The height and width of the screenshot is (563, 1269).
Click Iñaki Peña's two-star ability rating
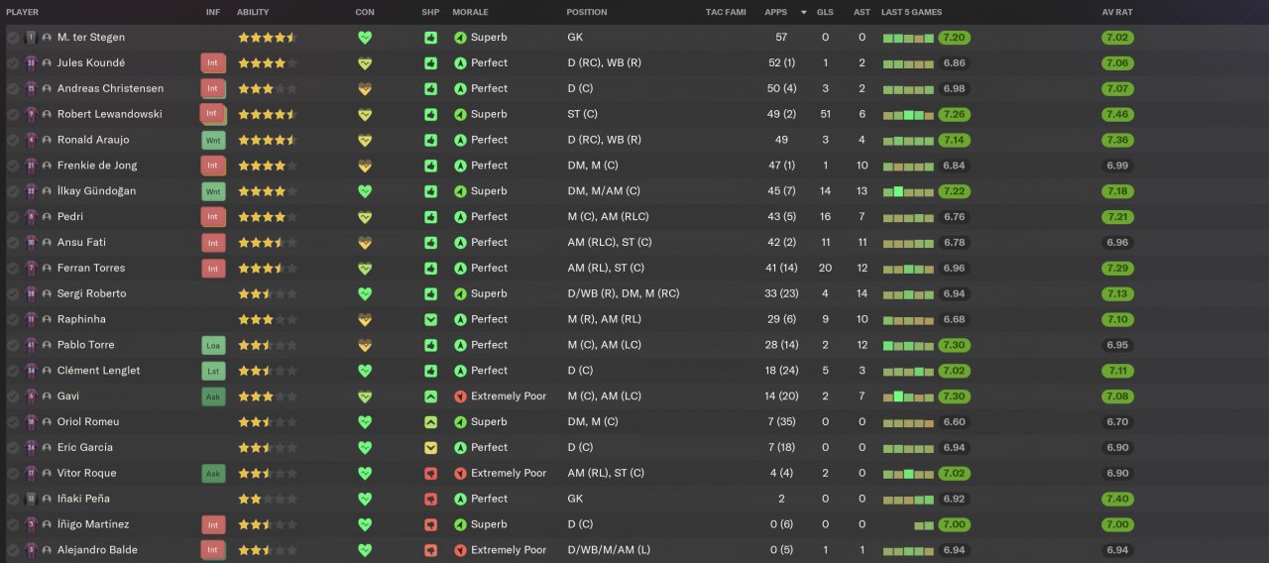click(x=267, y=499)
